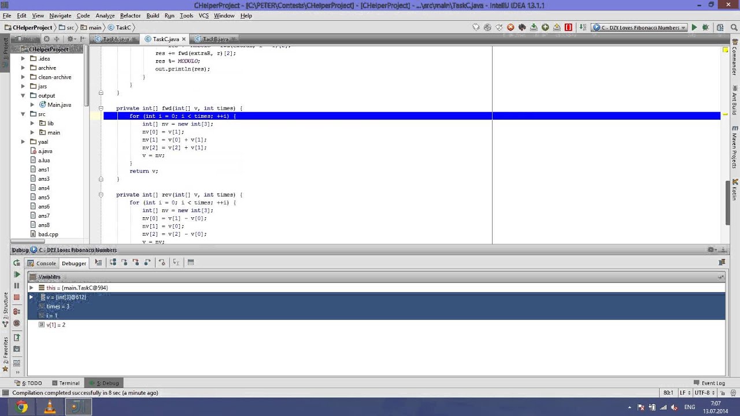Image resolution: width=740 pixels, height=416 pixels.
Task: Open Ant Build side panel
Action: click(734, 100)
